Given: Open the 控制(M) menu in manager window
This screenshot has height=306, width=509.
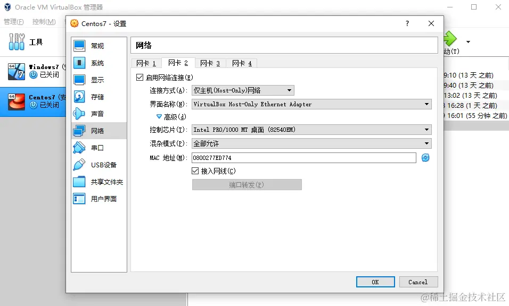Looking at the screenshot, I should (44, 22).
